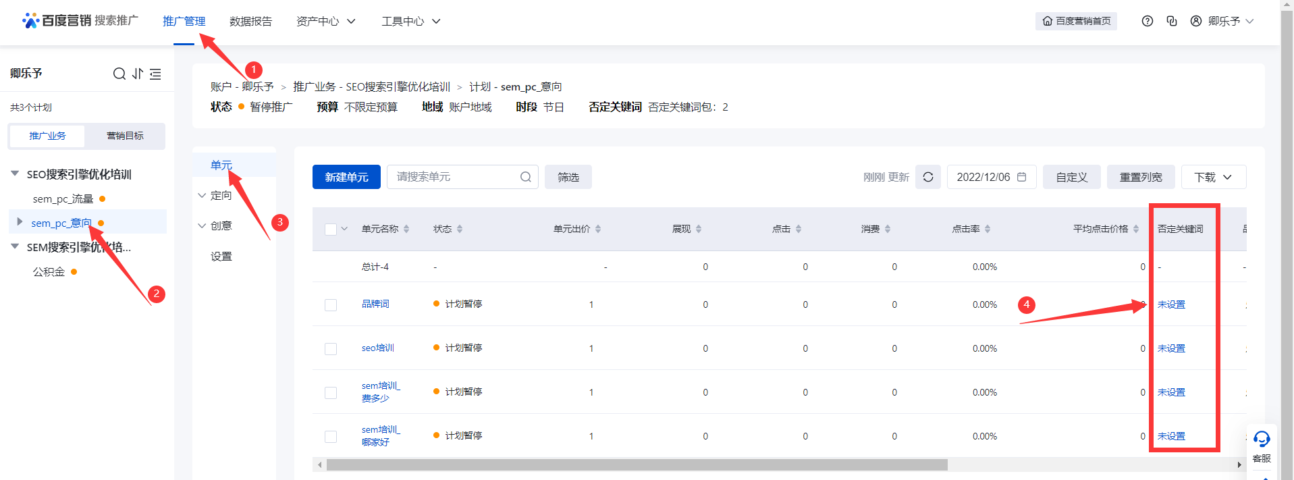Click the magnifier in unit search box
The width and height of the screenshot is (1294, 480).
[x=526, y=177]
